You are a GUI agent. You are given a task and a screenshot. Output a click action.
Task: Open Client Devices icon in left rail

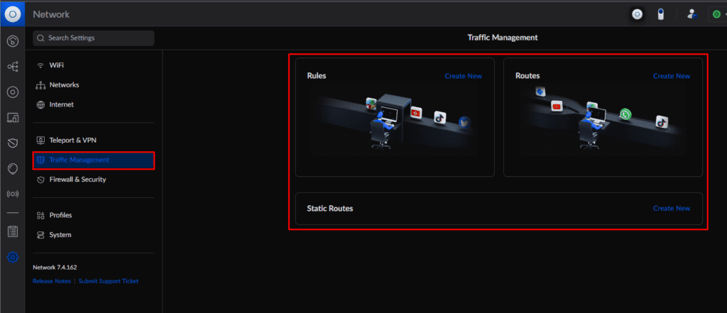(x=13, y=118)
